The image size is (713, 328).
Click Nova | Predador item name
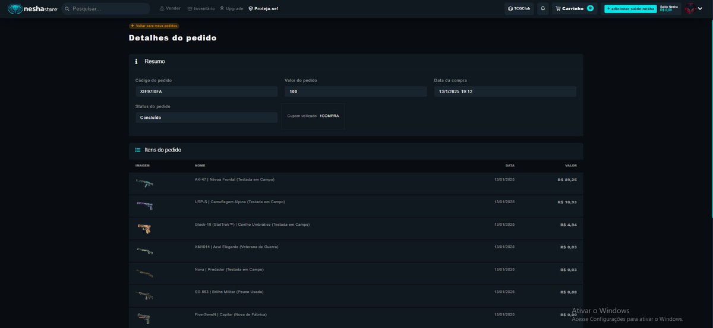pos(229,269)
